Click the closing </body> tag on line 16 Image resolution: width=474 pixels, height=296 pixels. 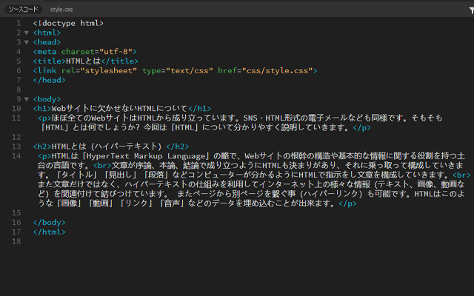point(49,222)
